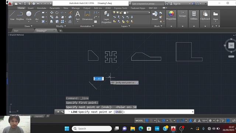Click the Stretch tool icon
The width and height of the screenshot is (236, 133).
click(x=52, y=21)
